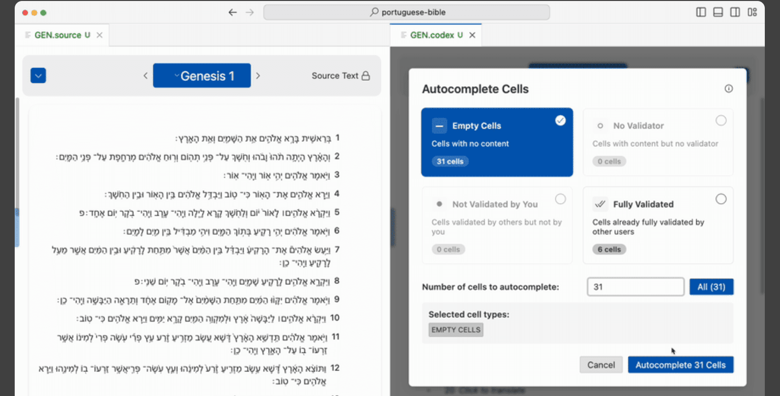Select the No Validator radio option
Image resolution: width=780 pixels, height=396 pixels.
pyautogui.click(x=721, y=120)
